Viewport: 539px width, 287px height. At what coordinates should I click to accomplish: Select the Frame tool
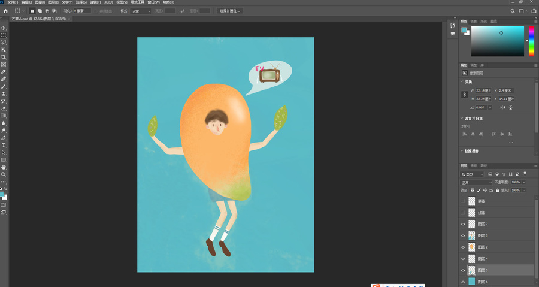click(4, 64)
